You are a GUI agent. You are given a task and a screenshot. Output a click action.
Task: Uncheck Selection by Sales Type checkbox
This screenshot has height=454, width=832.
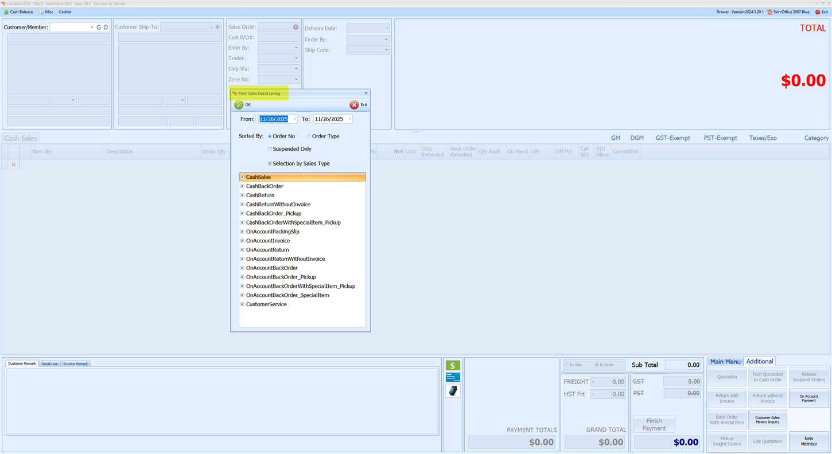click(x=270, y=164)
